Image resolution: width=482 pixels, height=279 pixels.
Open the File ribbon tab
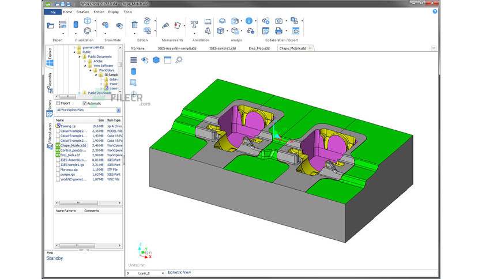[x=53, y=12]
